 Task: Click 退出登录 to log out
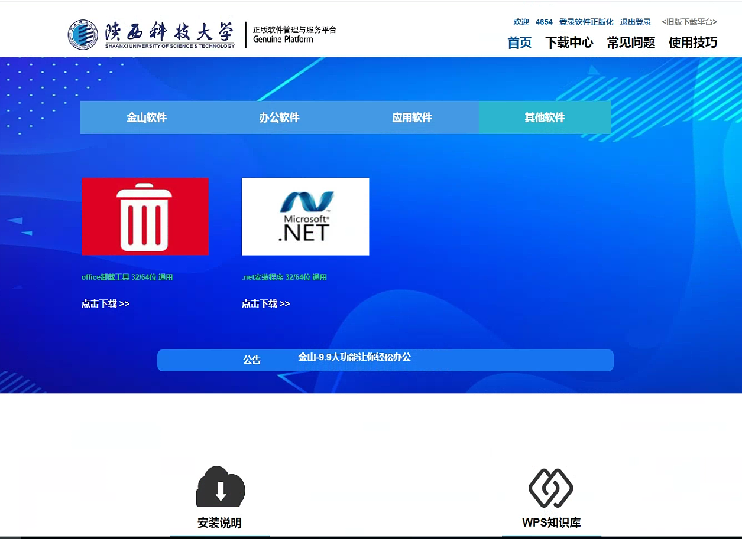(635, 22)
